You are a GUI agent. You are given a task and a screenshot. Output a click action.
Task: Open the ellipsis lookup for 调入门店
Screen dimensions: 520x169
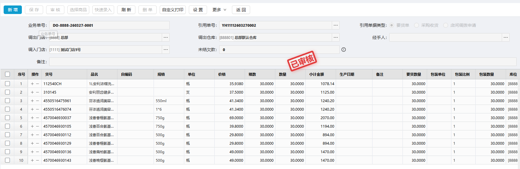(x=165, y=50)
